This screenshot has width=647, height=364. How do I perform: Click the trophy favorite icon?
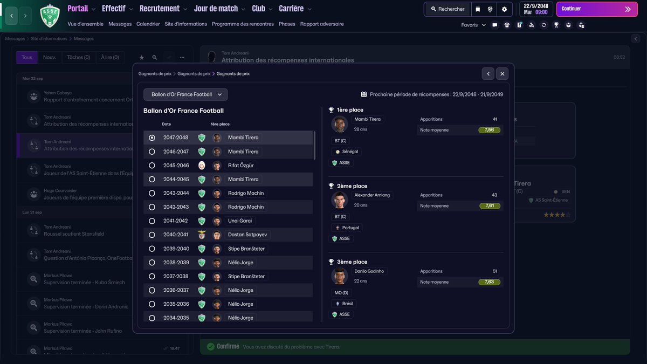pos(556,25)
